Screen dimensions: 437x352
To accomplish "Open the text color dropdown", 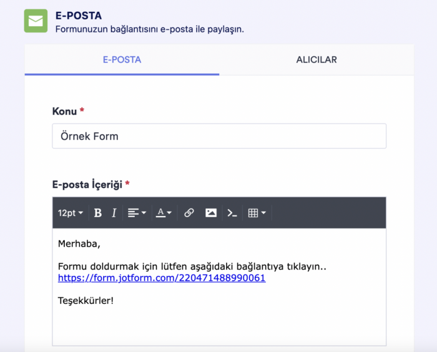I will point(164,213).
